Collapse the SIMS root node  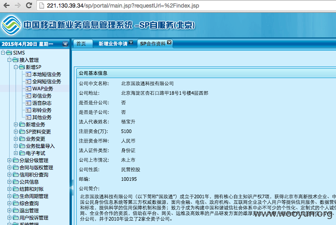pyautogui.click(x=3, y=53)
